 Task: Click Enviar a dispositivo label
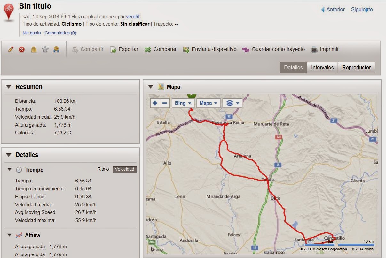click(x=214, y=49)
